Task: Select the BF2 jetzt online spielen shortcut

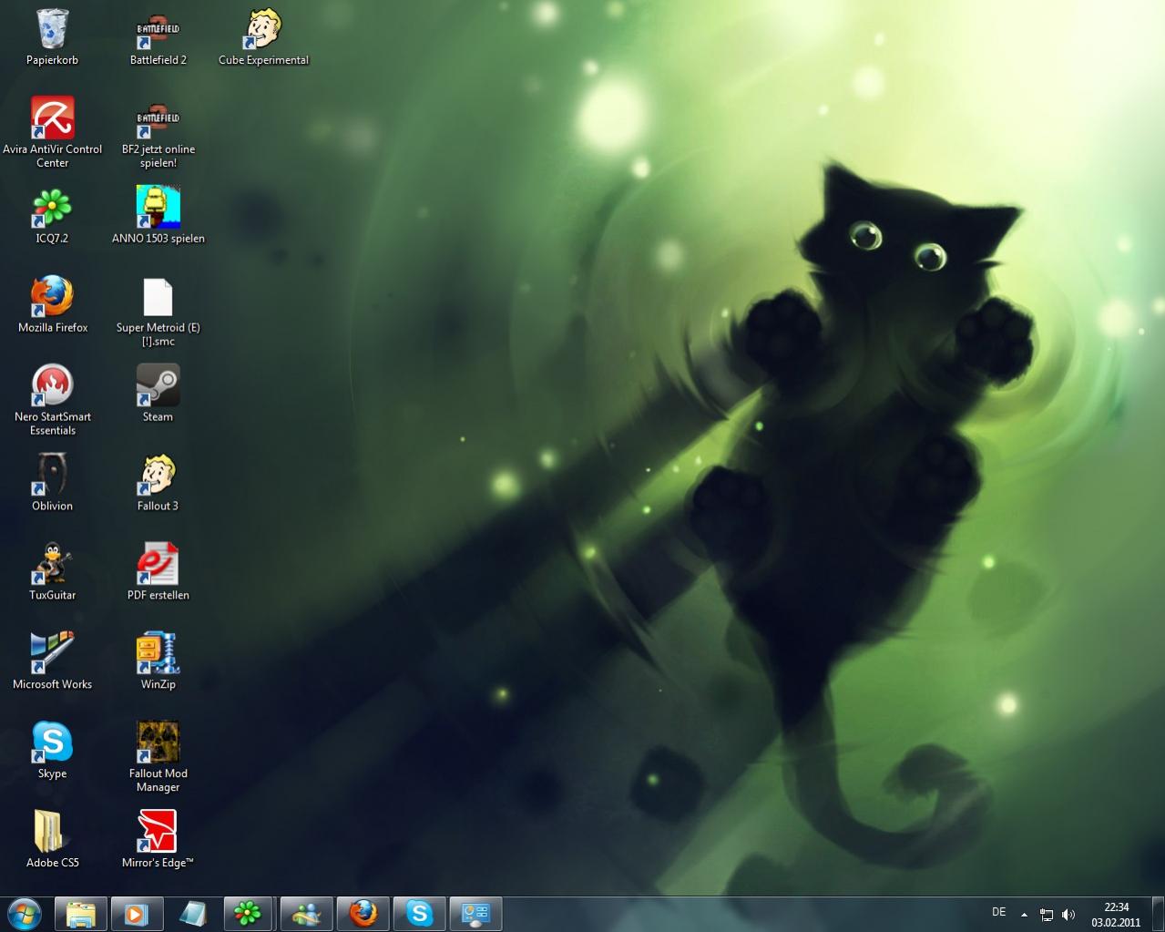Action: (x=158, y=132)
